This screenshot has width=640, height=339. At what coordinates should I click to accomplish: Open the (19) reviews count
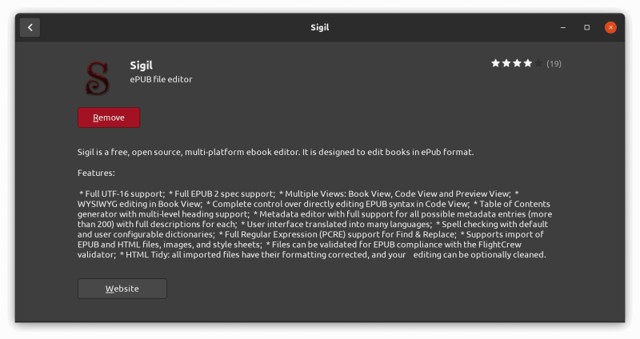554,64
